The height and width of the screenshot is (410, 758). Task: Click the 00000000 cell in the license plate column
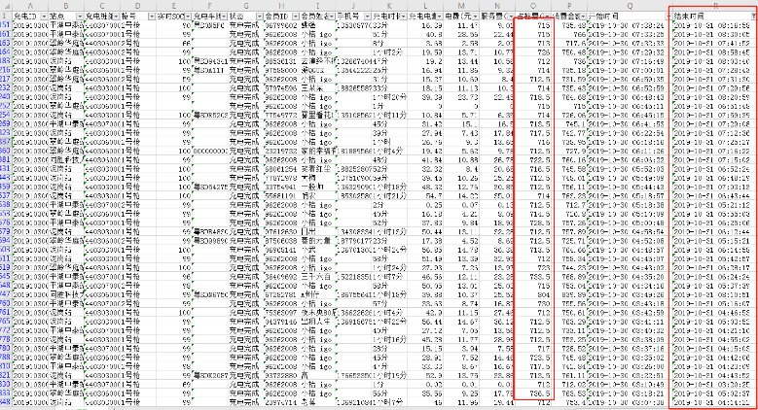pyautogui.click(x=209, y=152)
